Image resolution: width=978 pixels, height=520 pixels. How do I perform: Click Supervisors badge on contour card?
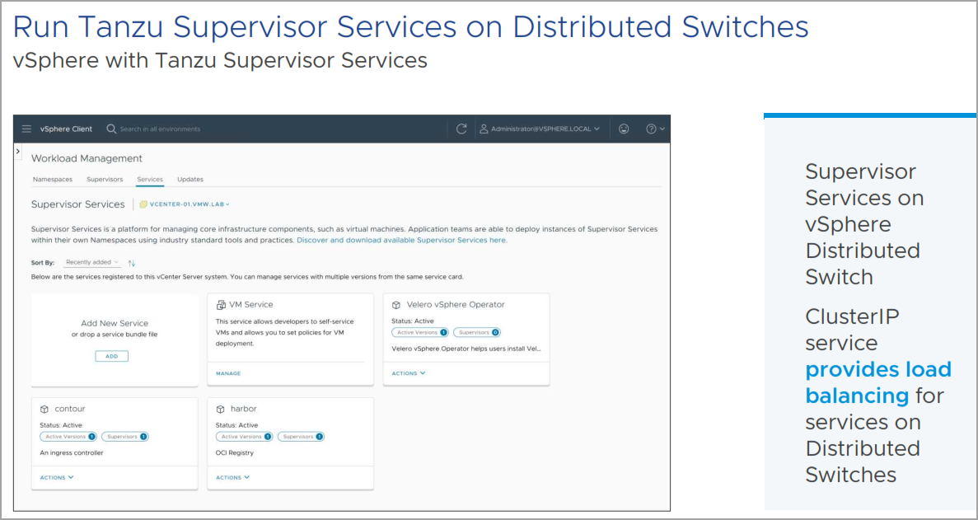coord(125,437)
